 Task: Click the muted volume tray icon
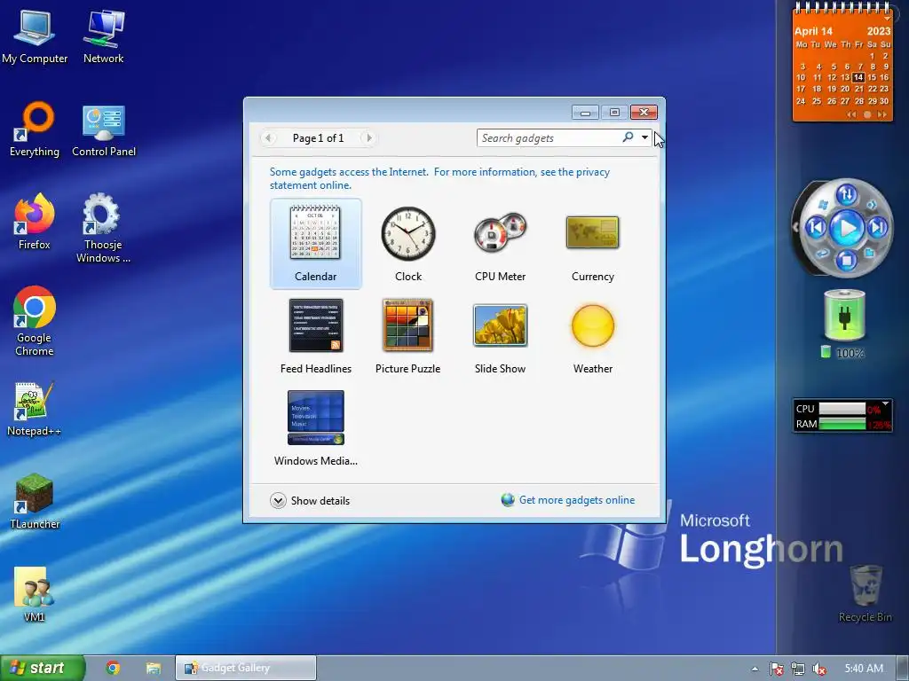[x=819, y=669]
